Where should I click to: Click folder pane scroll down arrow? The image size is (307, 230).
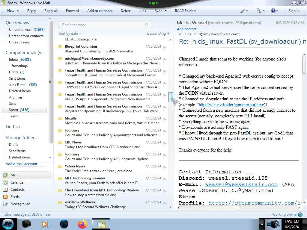point(50,158)
